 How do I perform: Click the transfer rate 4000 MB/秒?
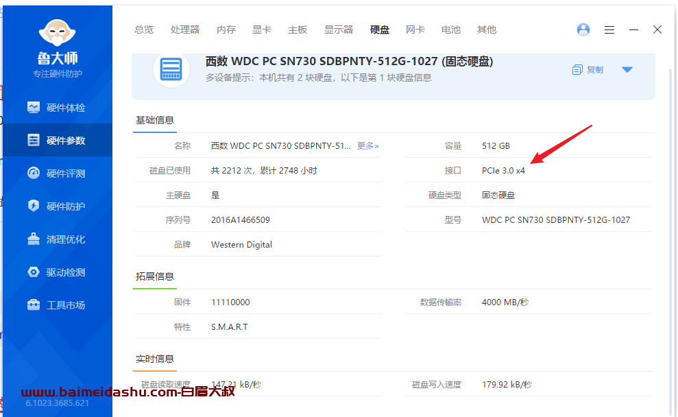click(x=505, y=302)
